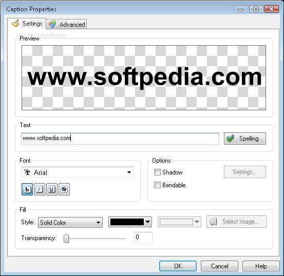Minimize the Caption Properties window

240,9
